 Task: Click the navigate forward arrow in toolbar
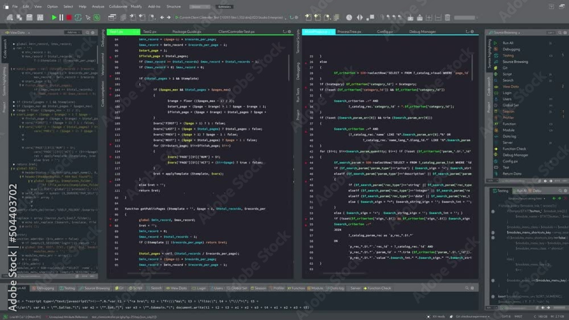(x=169, y=18)
